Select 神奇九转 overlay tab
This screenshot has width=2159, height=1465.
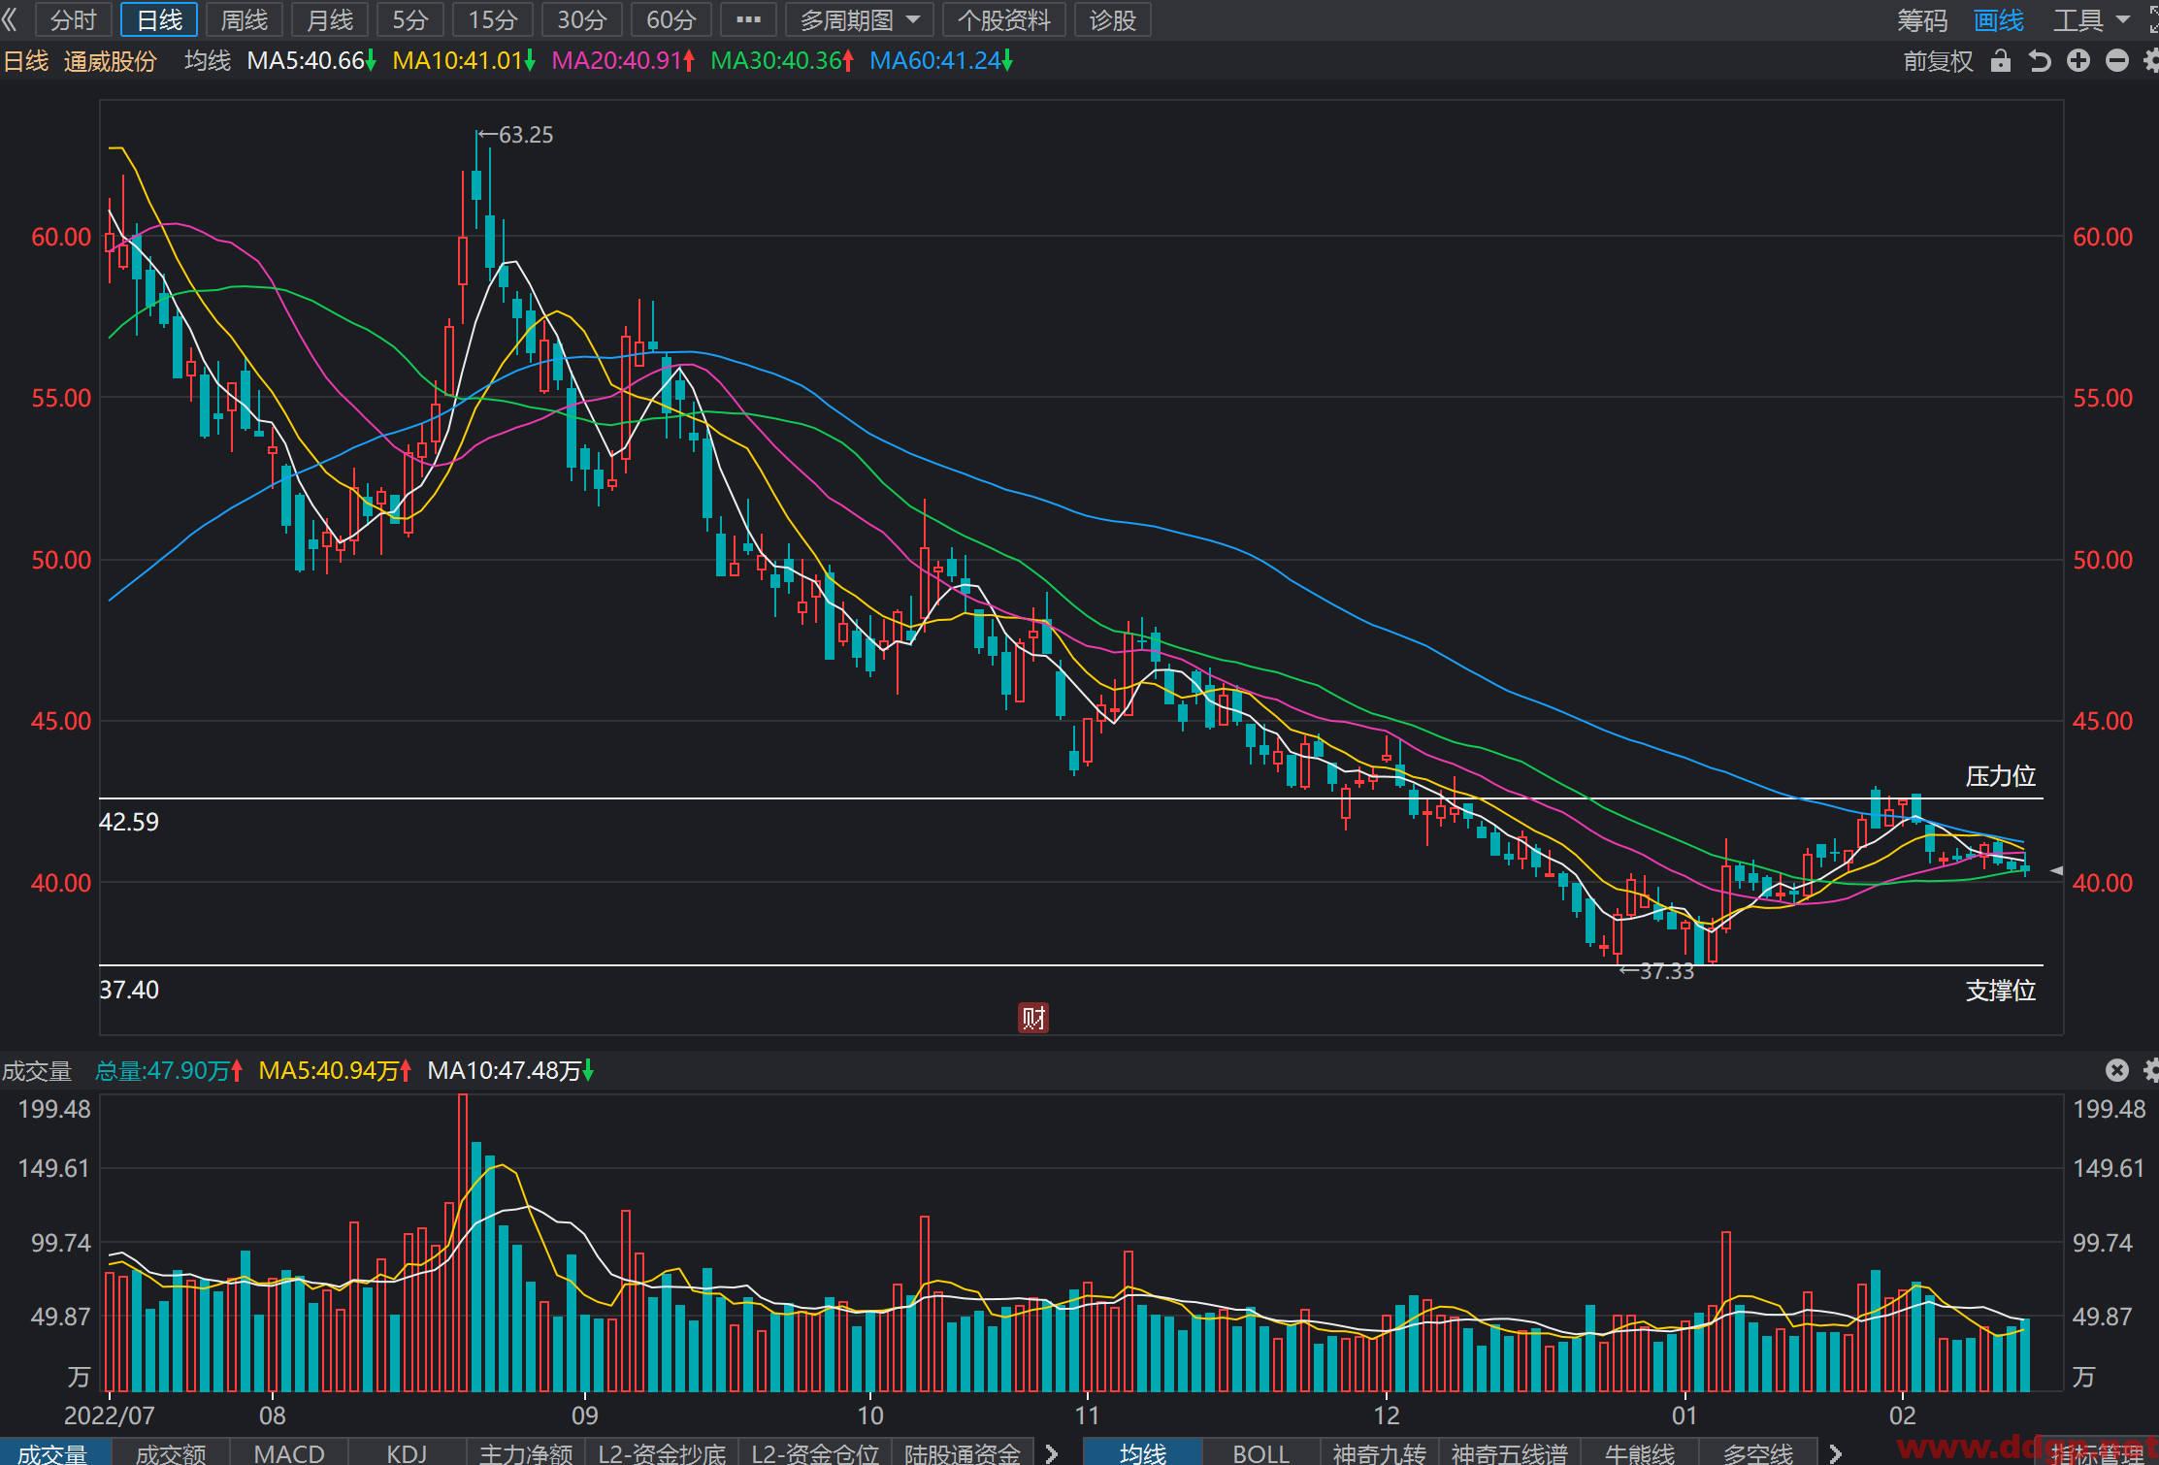point(1379,1453)
